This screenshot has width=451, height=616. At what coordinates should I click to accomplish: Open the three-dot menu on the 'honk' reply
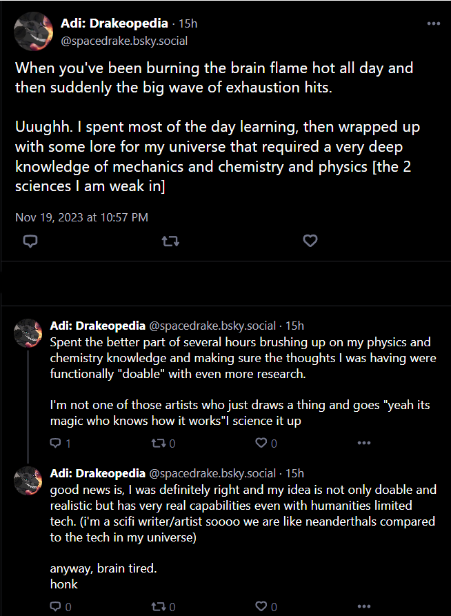[x=364, y=606]
